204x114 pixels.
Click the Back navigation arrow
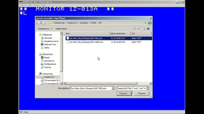pos(39,23)
